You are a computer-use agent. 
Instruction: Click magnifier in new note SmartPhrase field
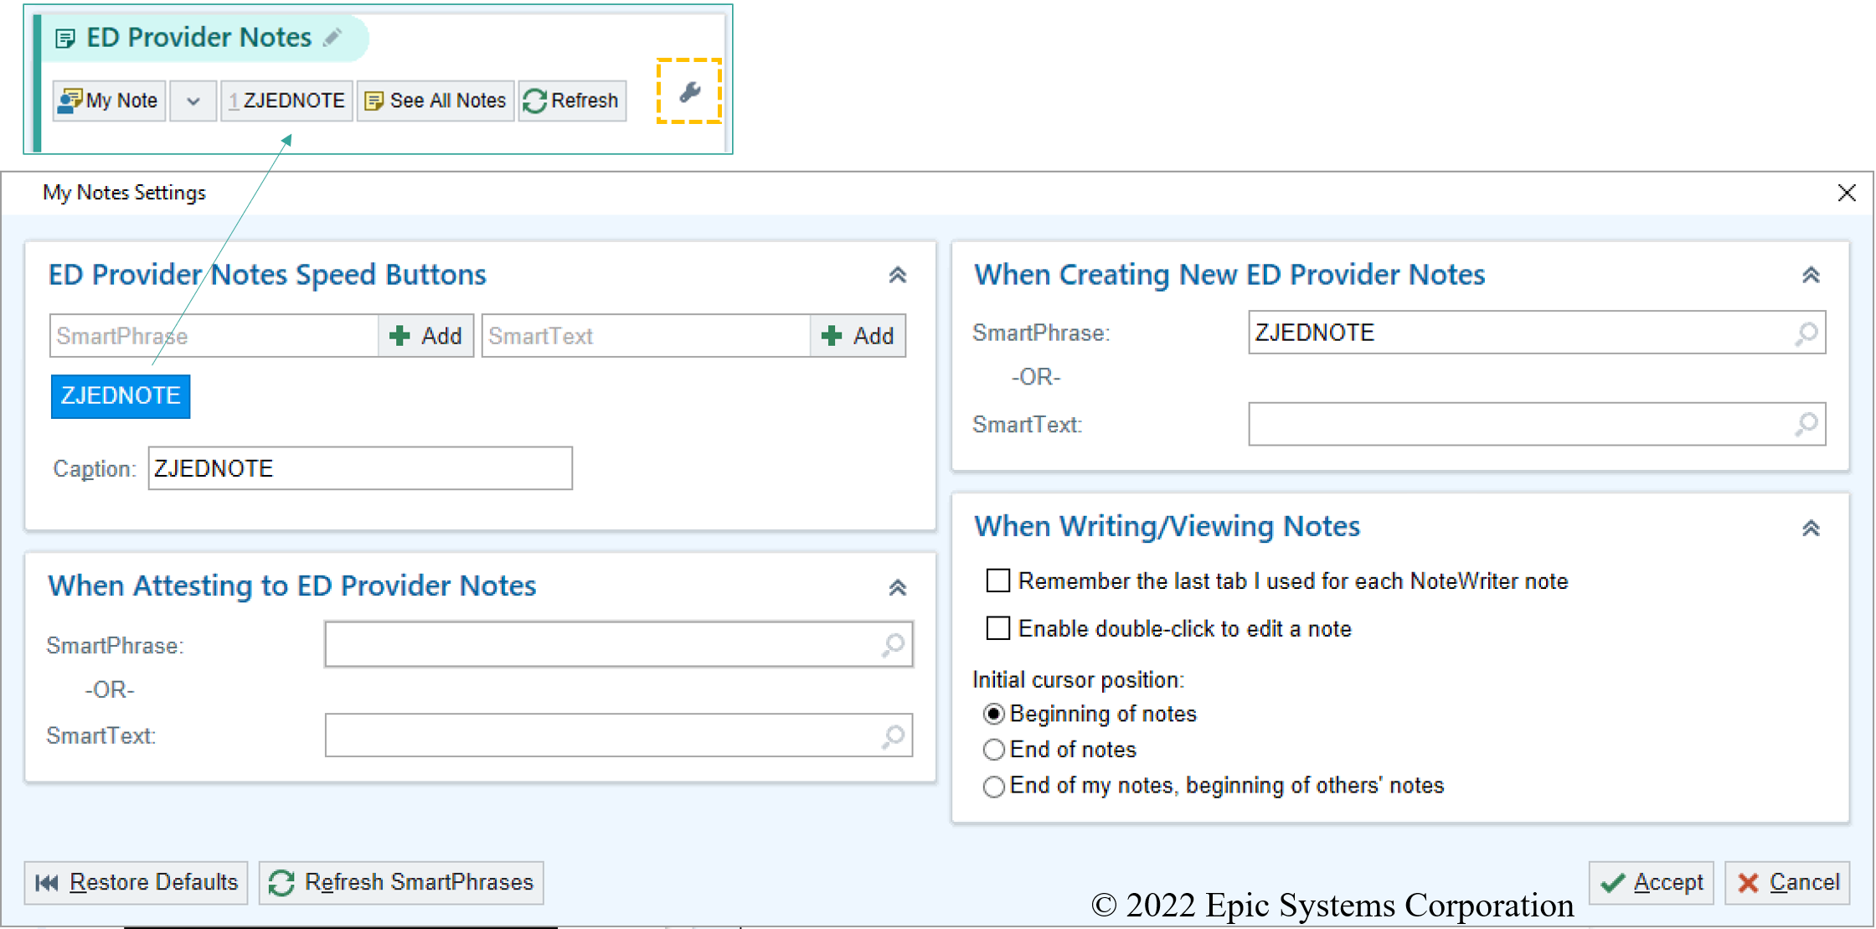[x=1806, y=333]
